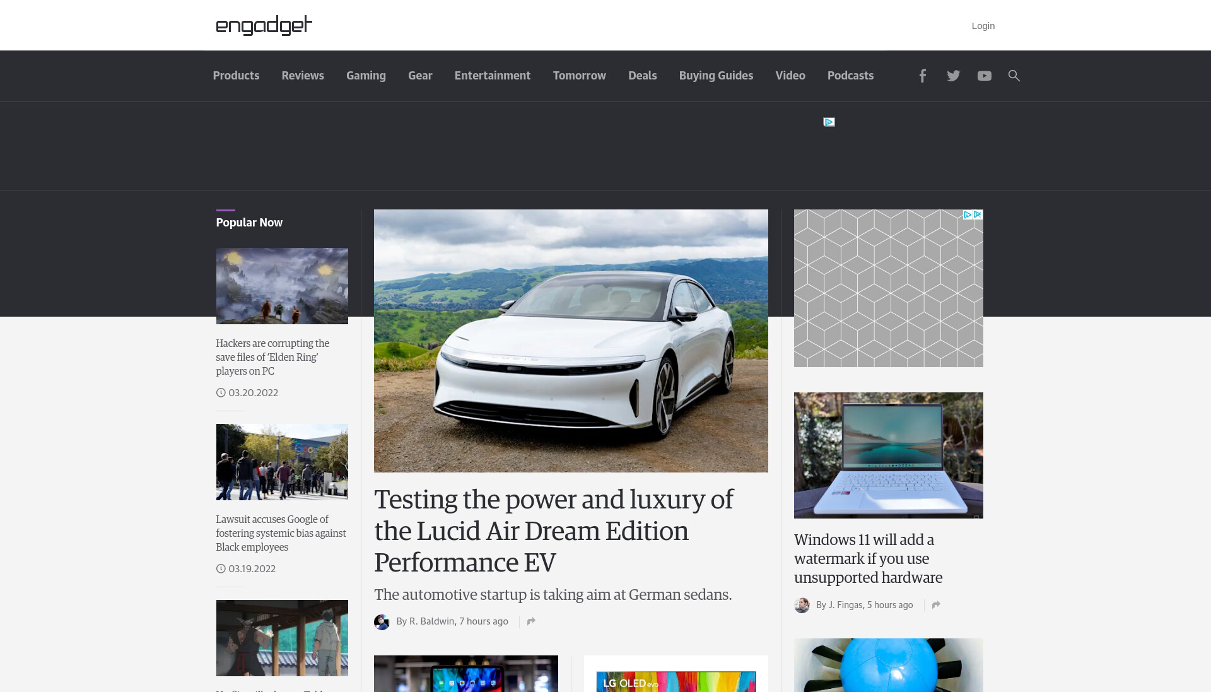Open the Entertainment section
Image resolution: width=1211 pixels, height=692 pixels.
click(493, 76)
